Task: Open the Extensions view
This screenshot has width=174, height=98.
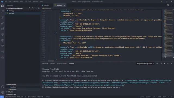Action: pos(2,29)
